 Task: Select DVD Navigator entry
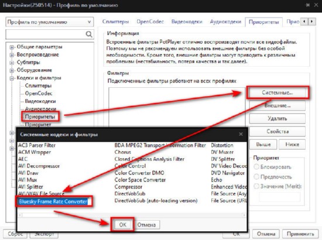(x=228, y=173)
